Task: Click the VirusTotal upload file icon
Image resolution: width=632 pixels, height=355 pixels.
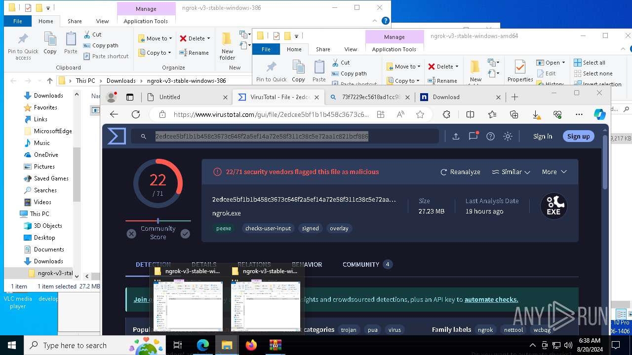Action: pyautogui.click(x=456, y=137)
